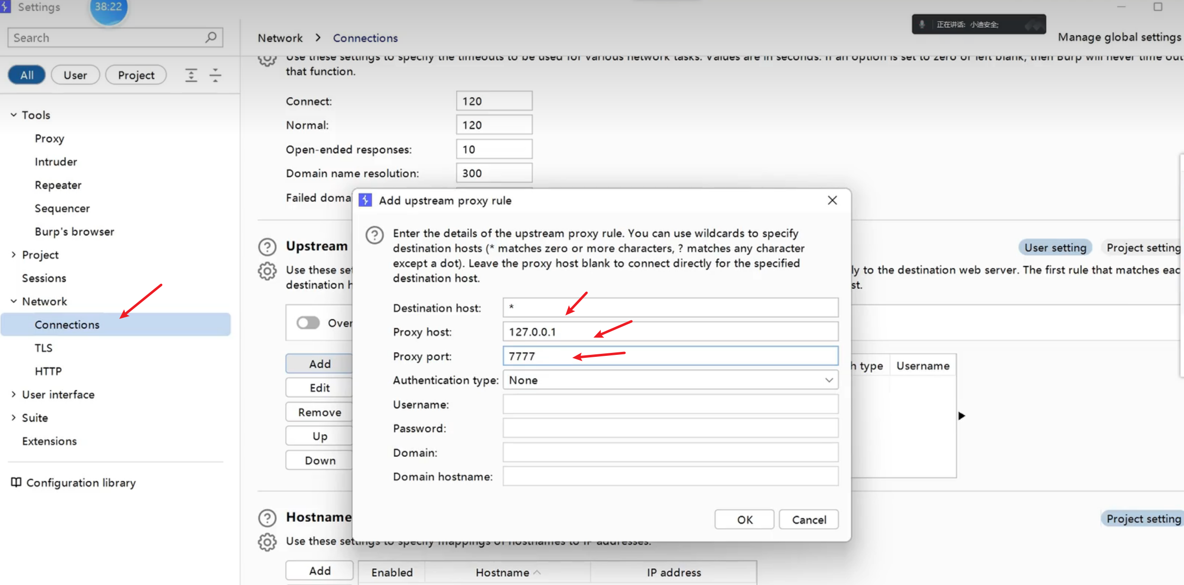The width and height of the screenshot is (1184, 585).
Task: Go to Network breadcrumb
Action: (280, 38)
